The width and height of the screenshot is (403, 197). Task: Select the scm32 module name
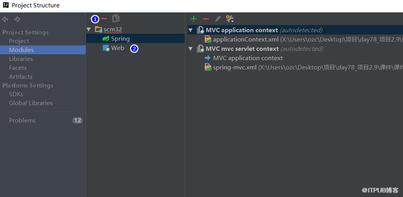[113, 29]
